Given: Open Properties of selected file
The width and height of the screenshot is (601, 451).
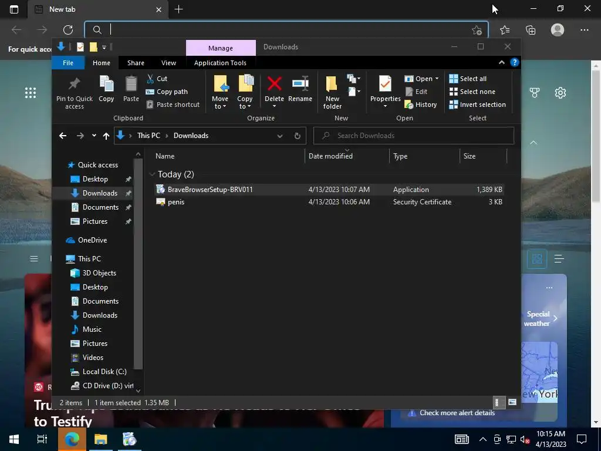Looking at the screenshot, I should pyautogui.click(x=385, y=88).
